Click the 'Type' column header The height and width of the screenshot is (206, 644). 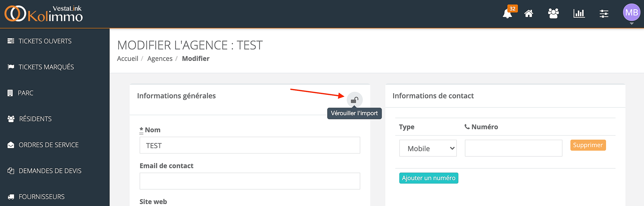pos(407,127)
